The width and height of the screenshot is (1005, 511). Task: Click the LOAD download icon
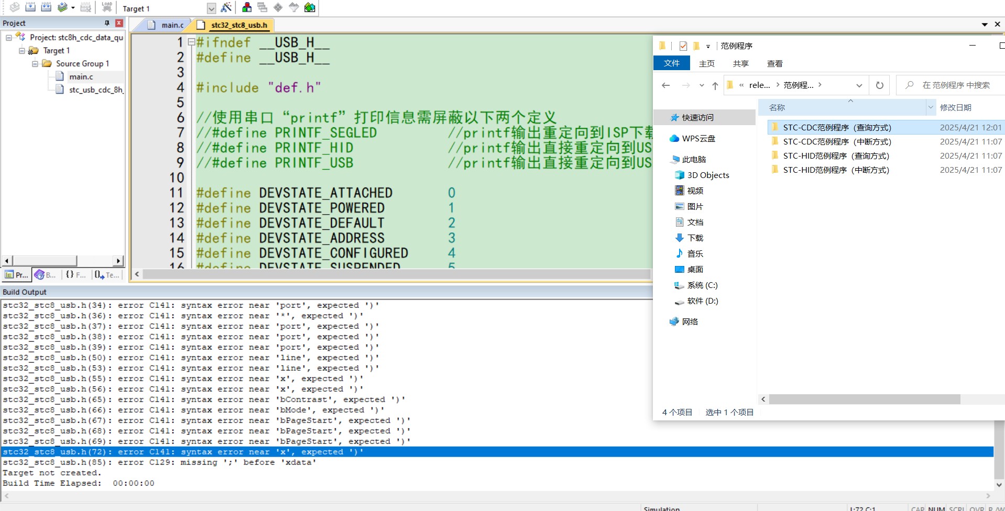[x=107, y=7]
